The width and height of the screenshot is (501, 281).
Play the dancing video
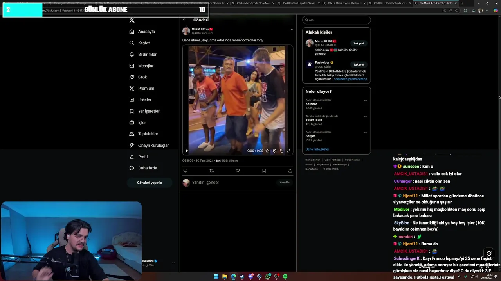(187, 151)
